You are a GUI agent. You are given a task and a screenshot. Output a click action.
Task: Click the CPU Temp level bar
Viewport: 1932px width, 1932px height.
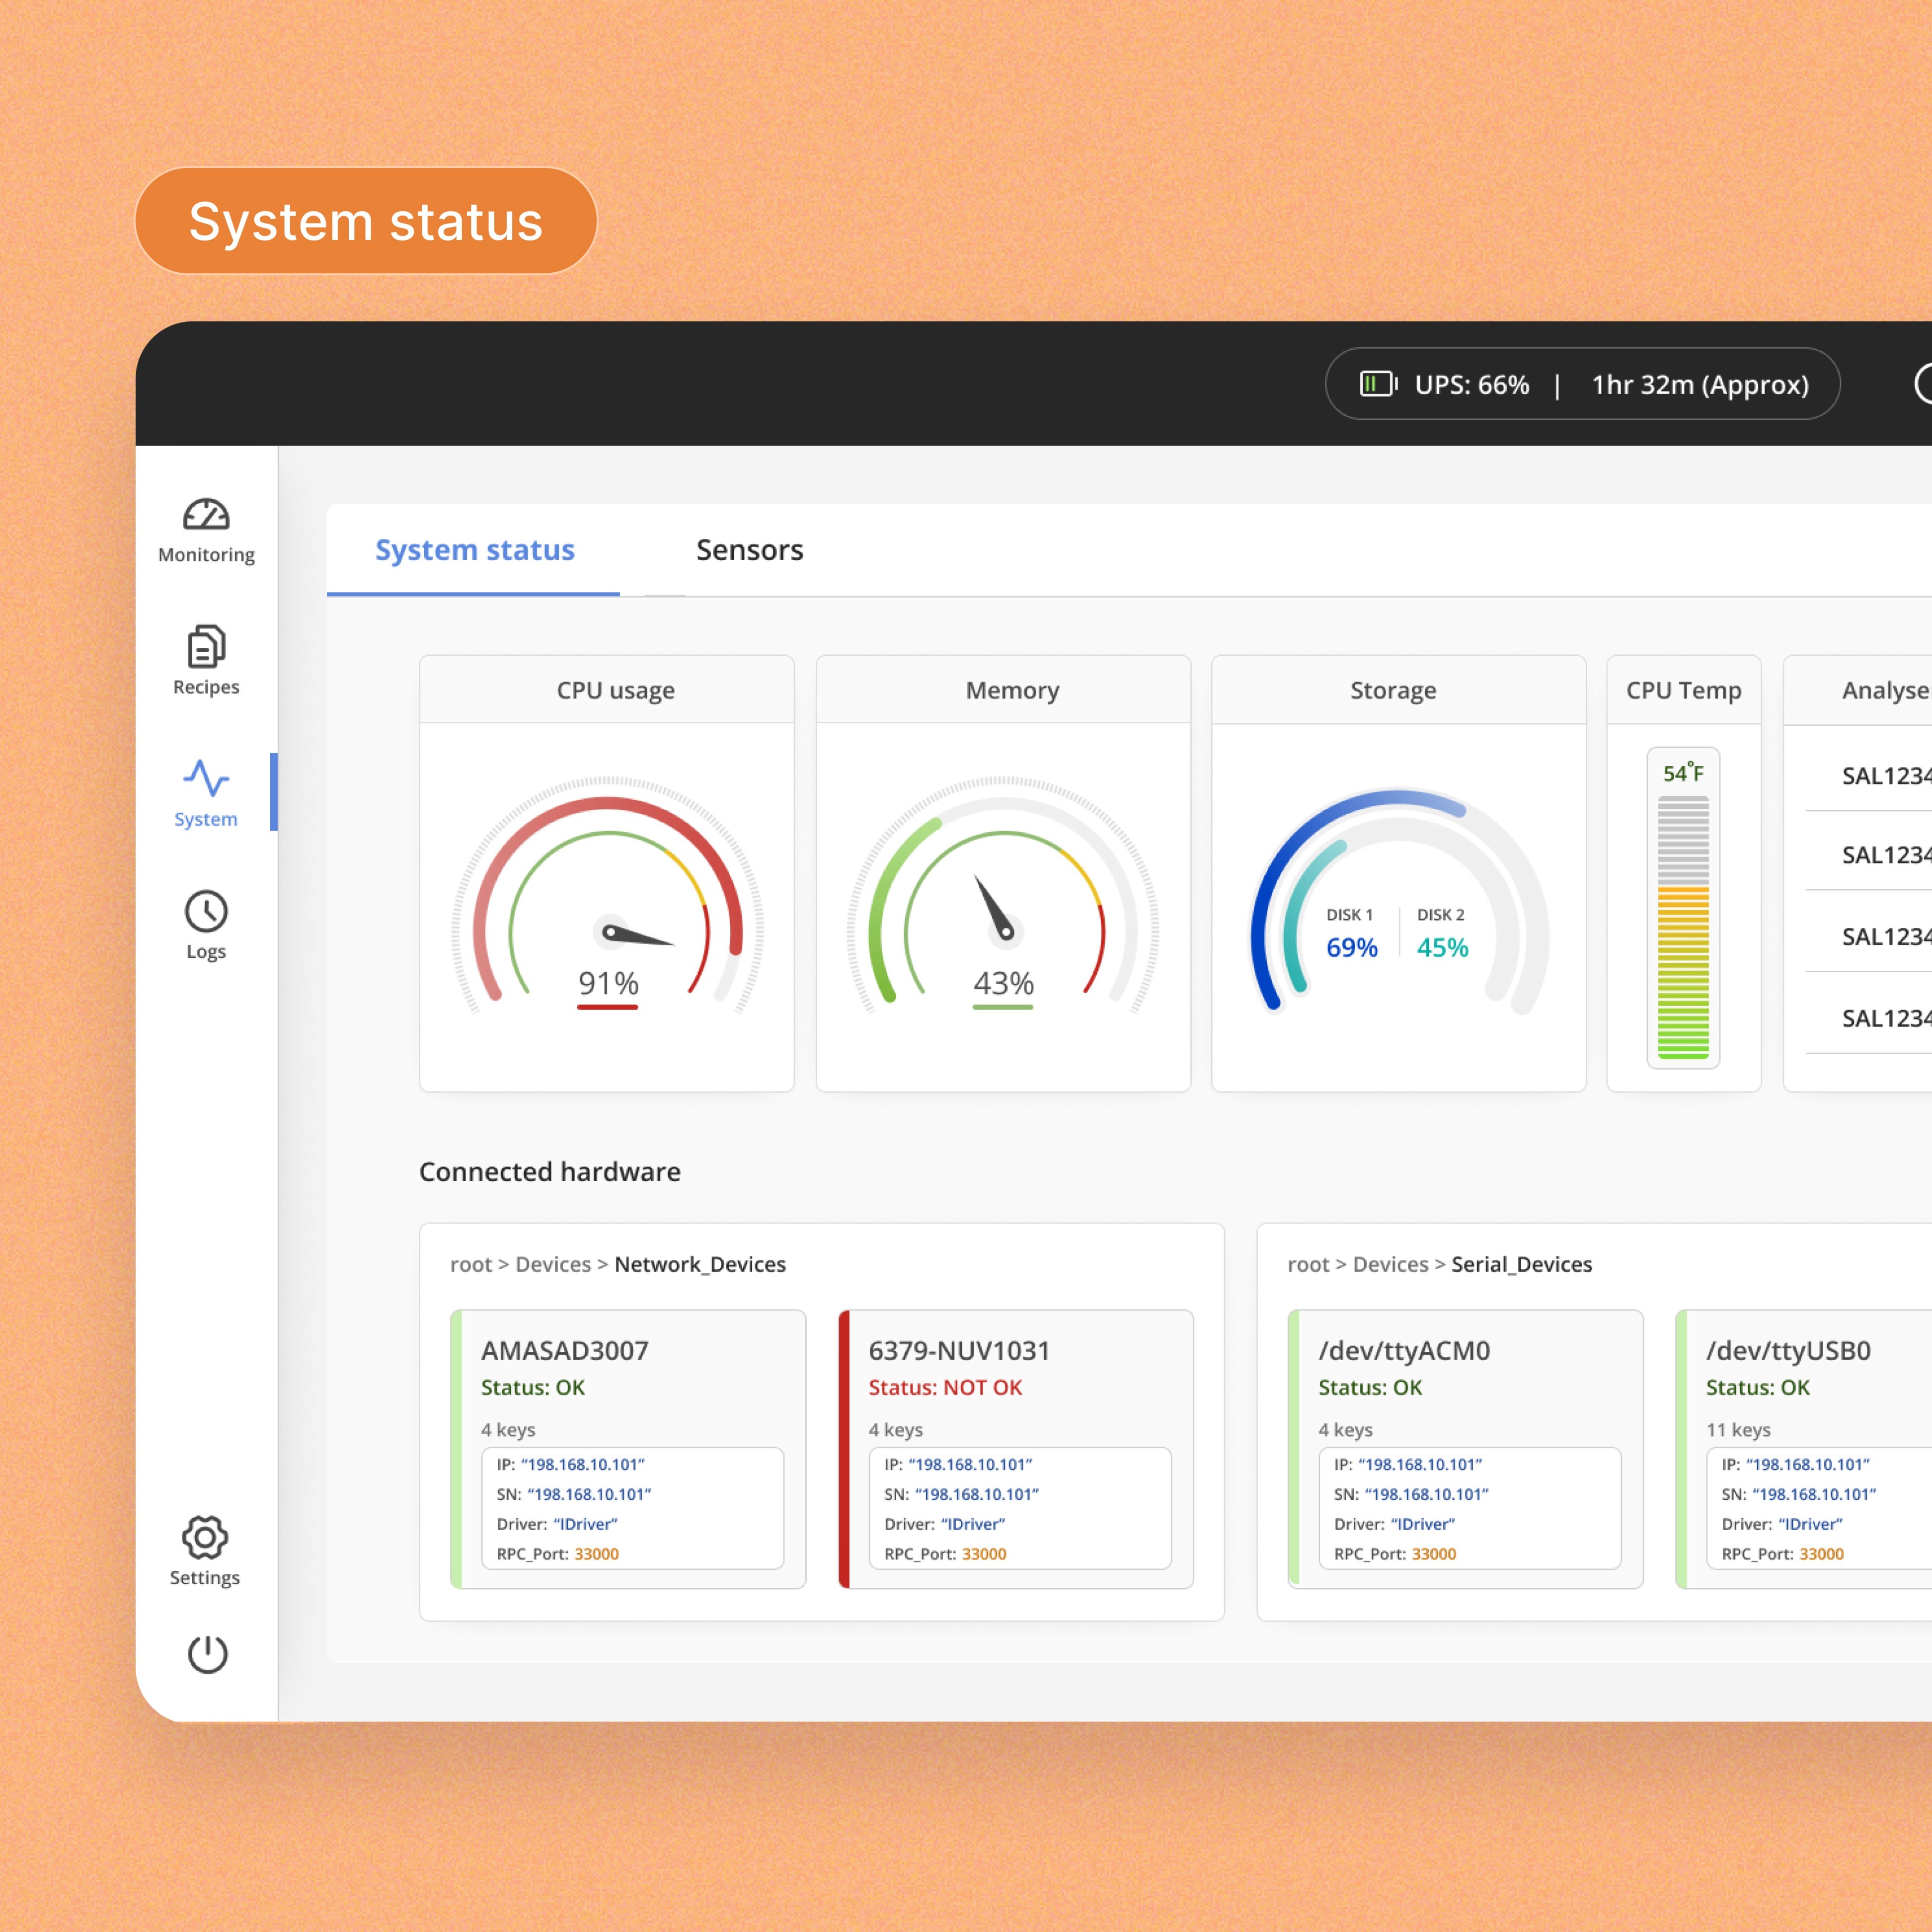(1683, 926)
